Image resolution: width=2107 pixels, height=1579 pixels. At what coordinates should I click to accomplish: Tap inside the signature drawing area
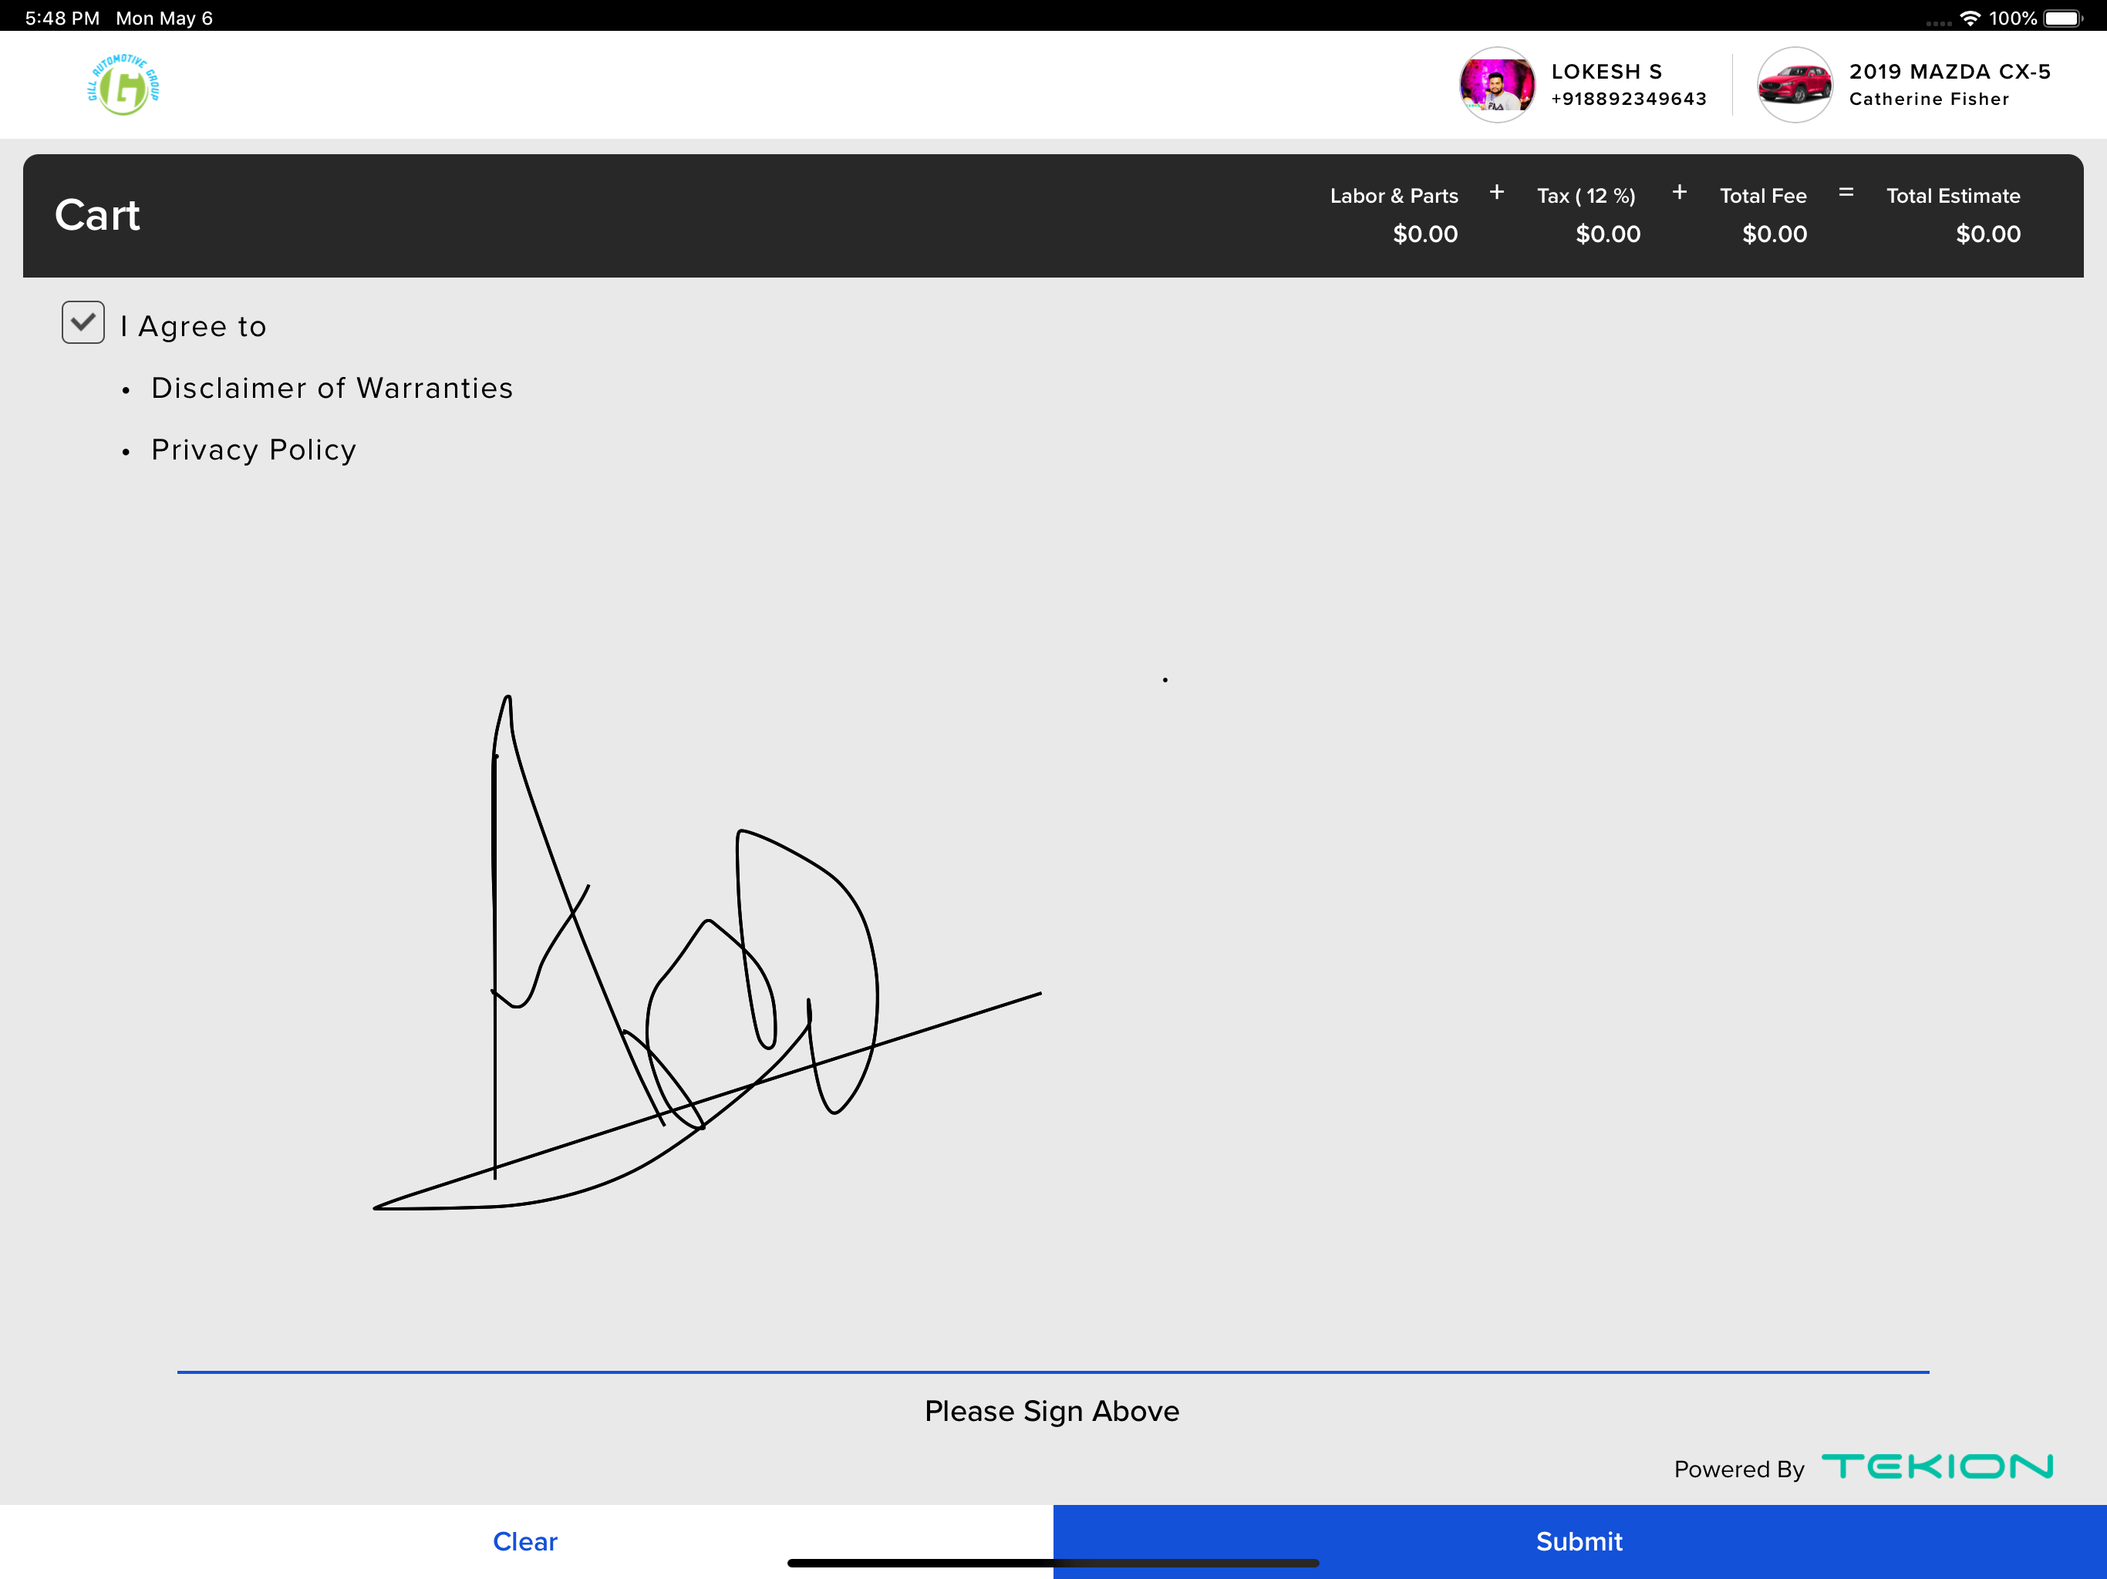1053,934
